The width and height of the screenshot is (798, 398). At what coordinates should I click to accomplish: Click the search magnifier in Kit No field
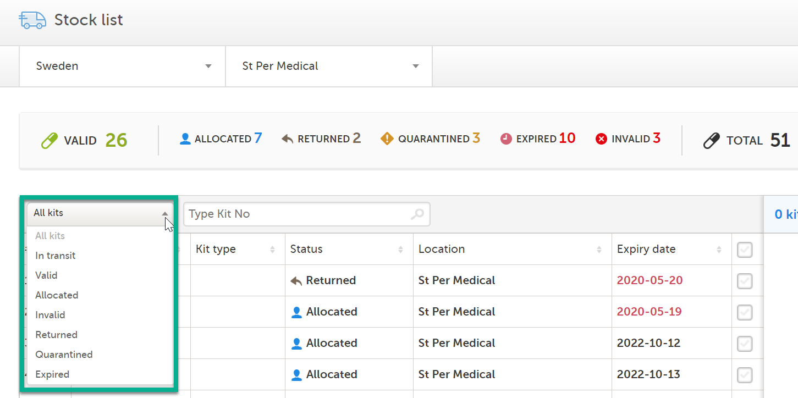tap(417, 214)
